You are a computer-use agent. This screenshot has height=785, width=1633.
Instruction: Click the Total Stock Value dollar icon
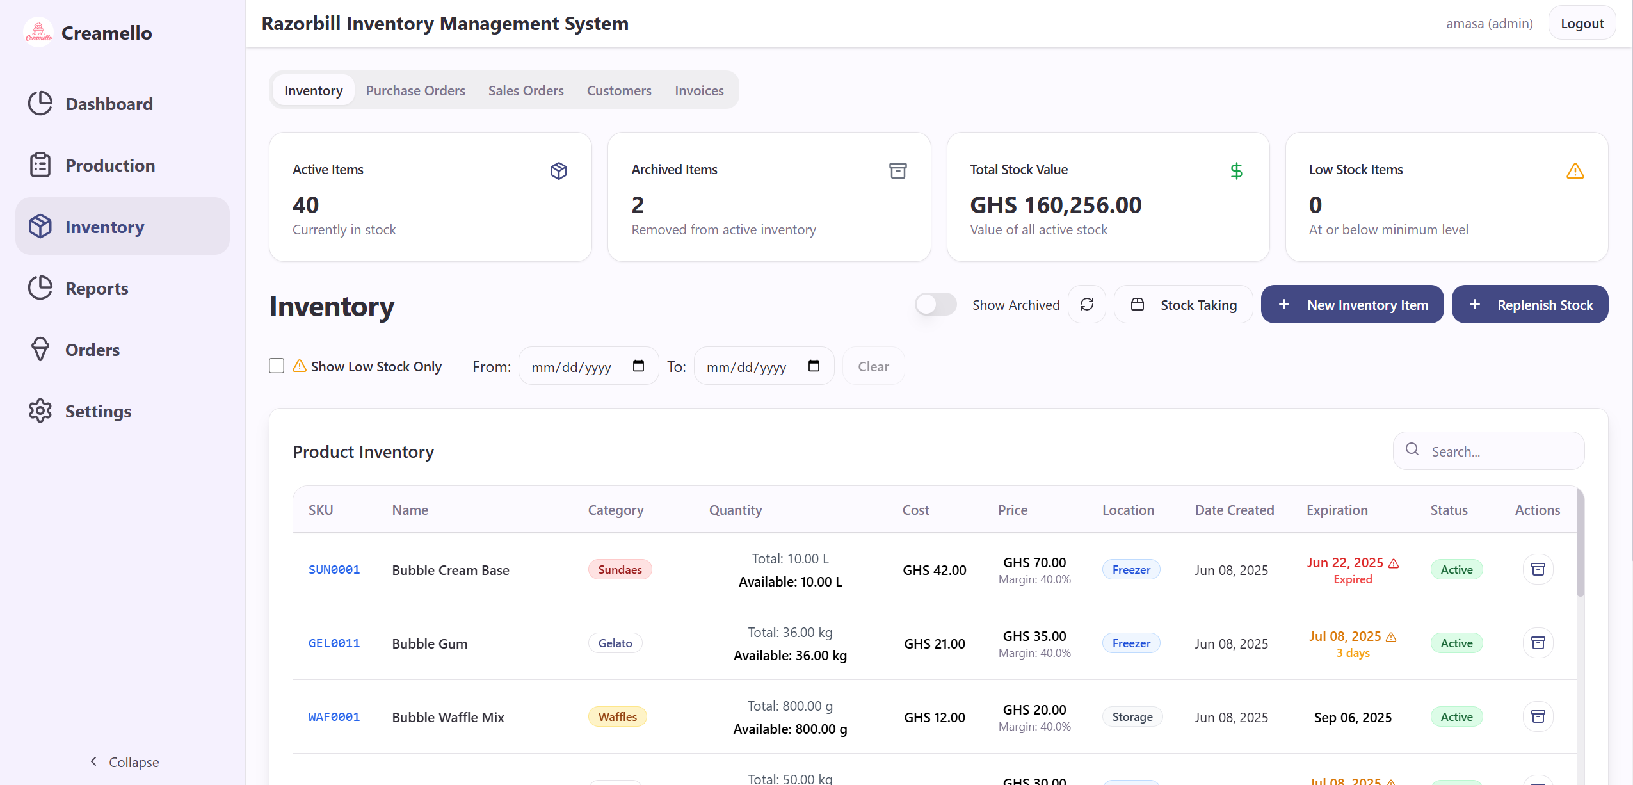coord(1236,171)
